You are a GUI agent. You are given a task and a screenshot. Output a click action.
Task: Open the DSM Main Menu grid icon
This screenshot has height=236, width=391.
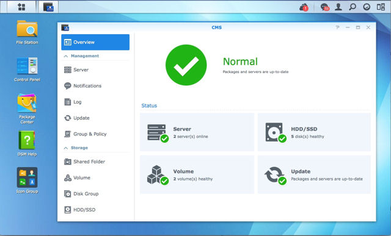coord(22,7)
